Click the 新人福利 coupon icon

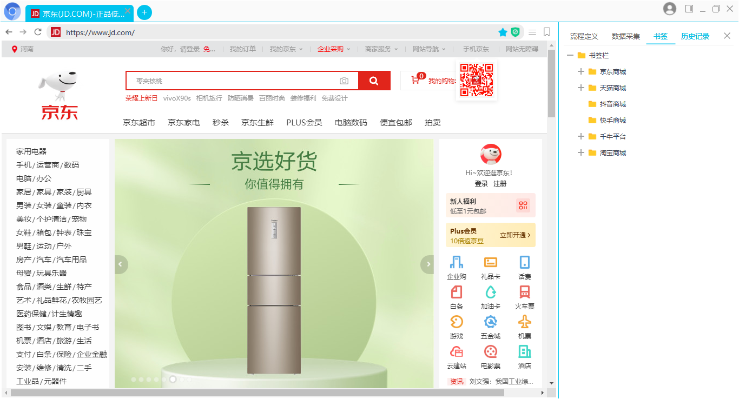[523, 205]
